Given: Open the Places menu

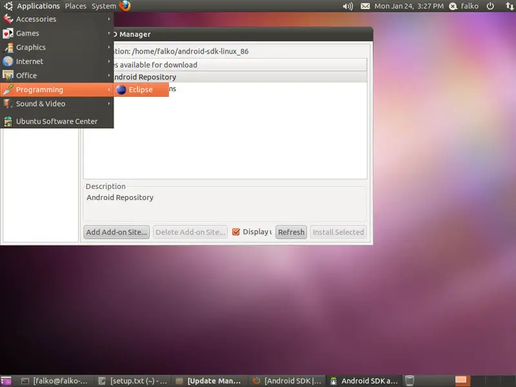Looking at the screenshot, I should click(x=75, y=6).
